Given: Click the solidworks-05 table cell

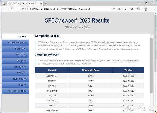Looking at the screenshot, I should coord(52,111).
